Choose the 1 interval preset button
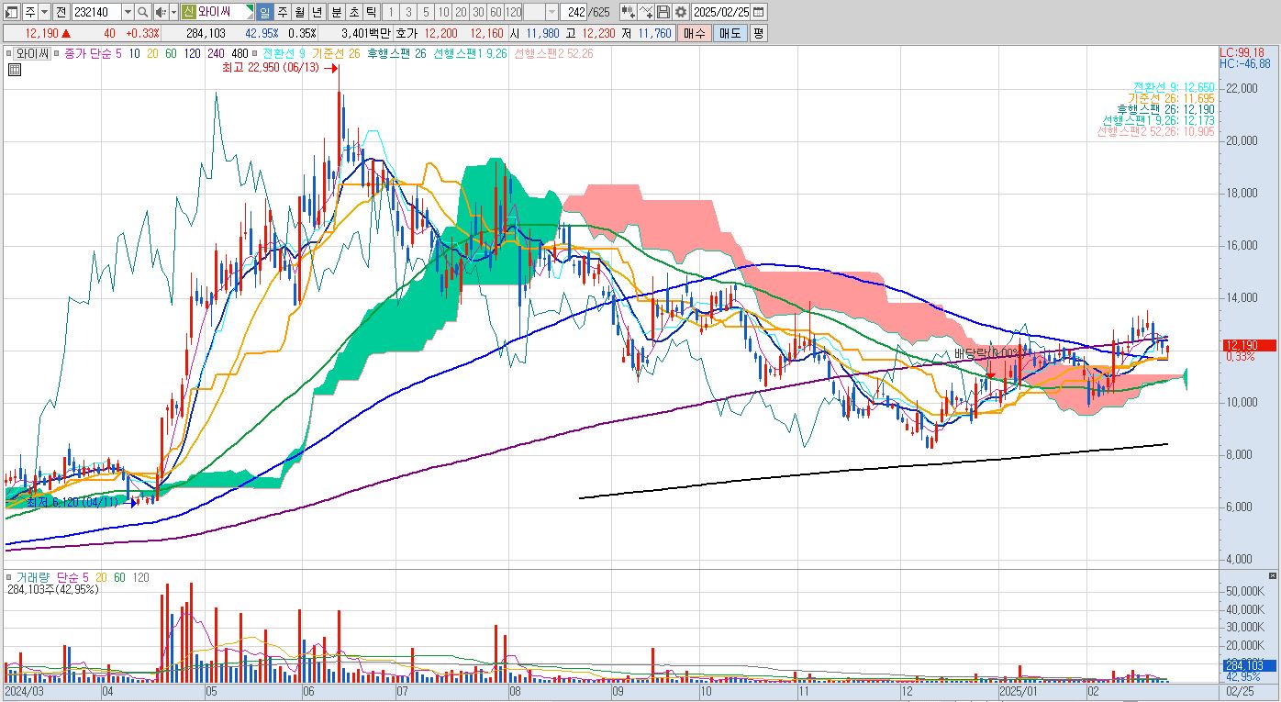 coord(390,12)
